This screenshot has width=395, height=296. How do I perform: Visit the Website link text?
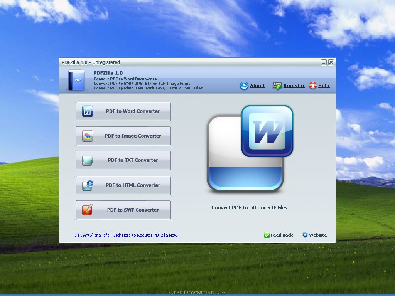(318, 235)
